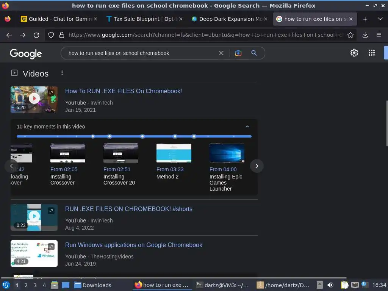
Task: Focus the Firefox URL address bar
Action: (205, 35)
